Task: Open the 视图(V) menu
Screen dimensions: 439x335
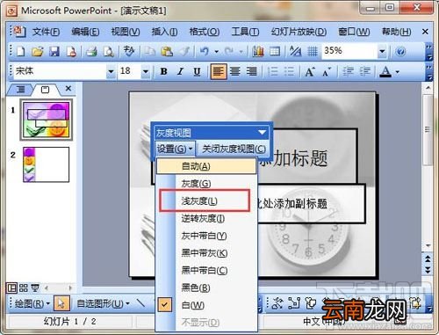Action: (126, 32)
